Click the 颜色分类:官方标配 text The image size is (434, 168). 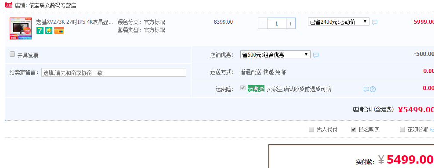(141, 22)
